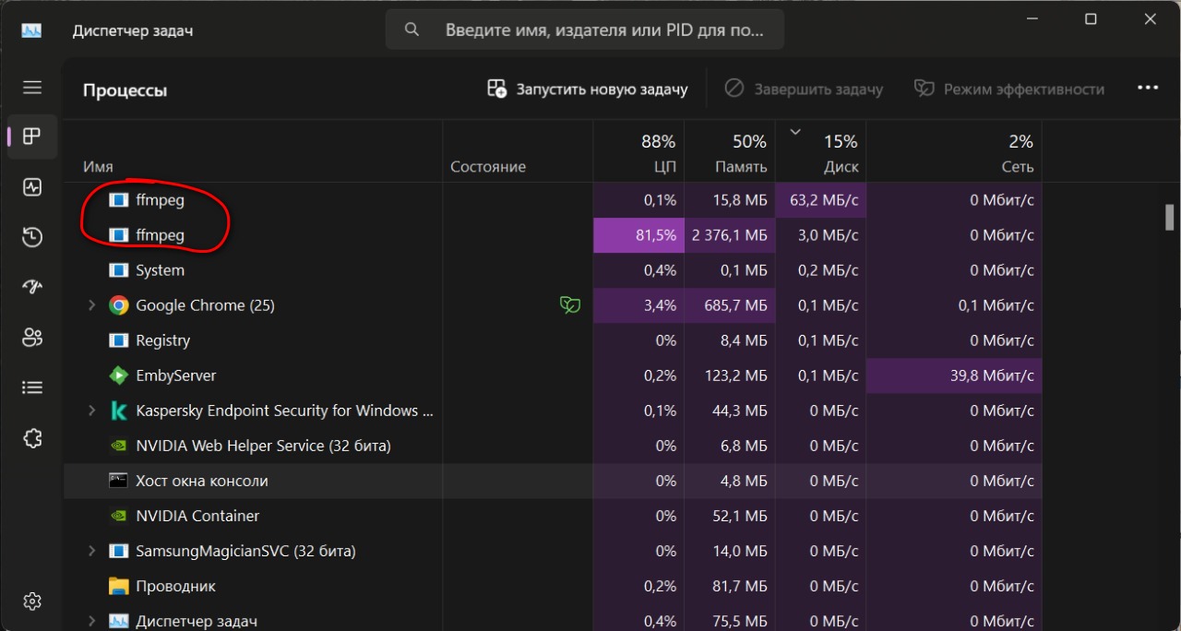Open App history in sidebar
The image size is (1181, 631).
(32, 237)
